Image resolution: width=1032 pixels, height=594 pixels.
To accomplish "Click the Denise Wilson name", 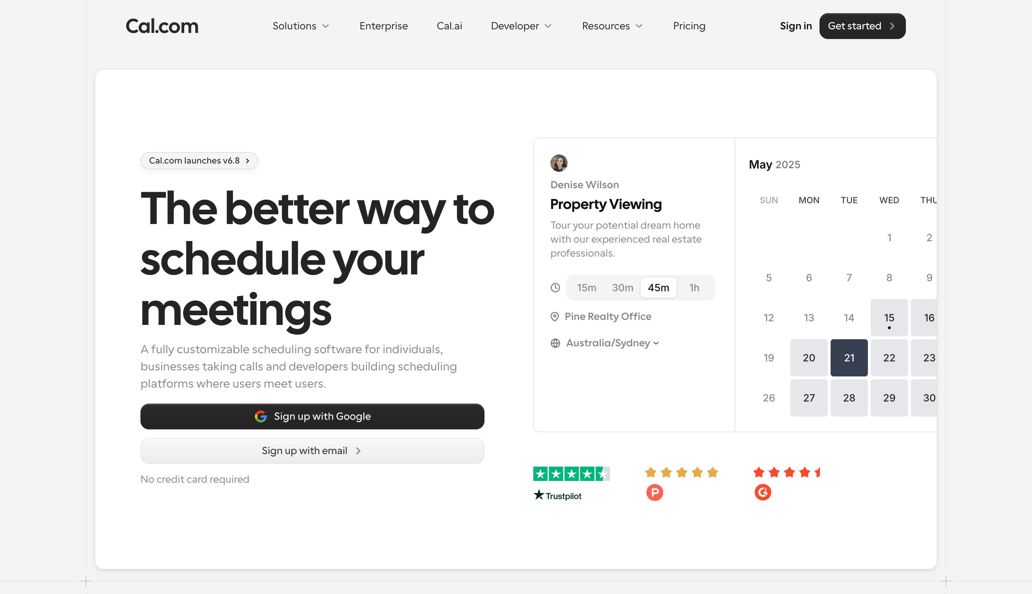I will (584, 185).
